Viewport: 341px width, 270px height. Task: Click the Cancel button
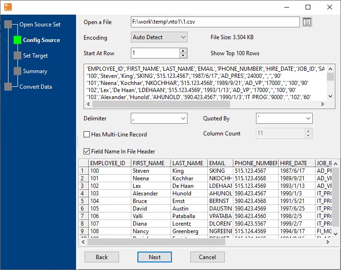pos(207,257)
